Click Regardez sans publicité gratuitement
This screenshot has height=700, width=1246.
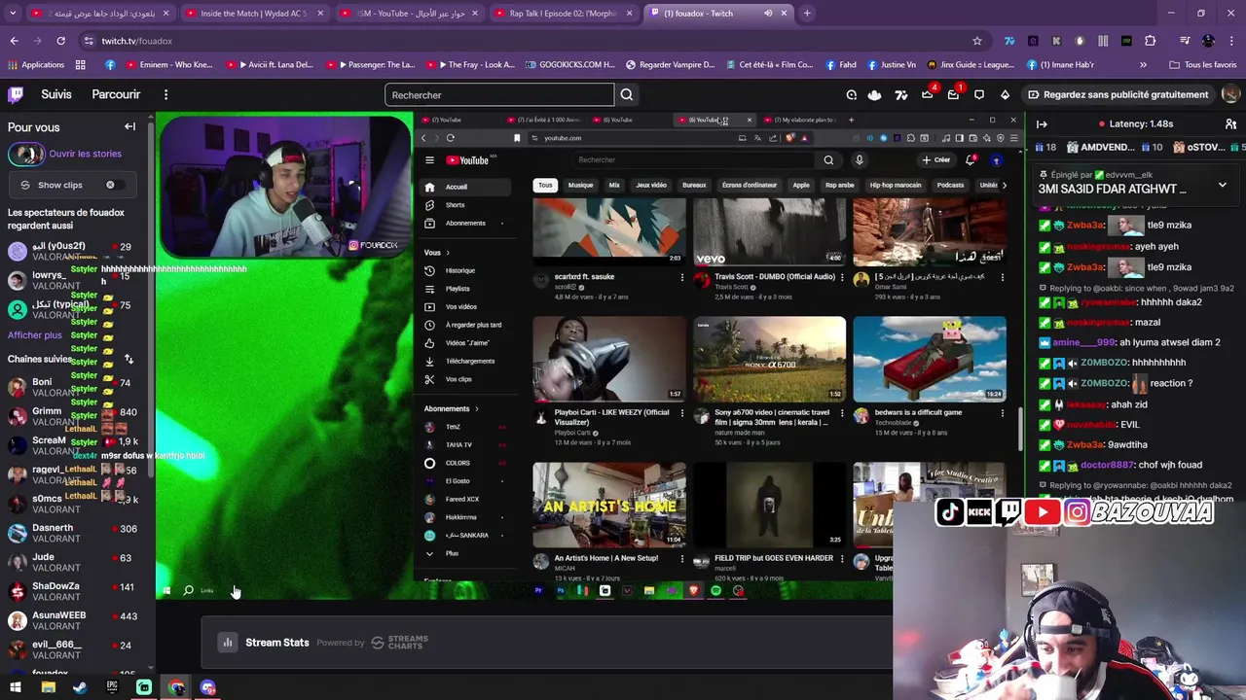pos(1118,94)
